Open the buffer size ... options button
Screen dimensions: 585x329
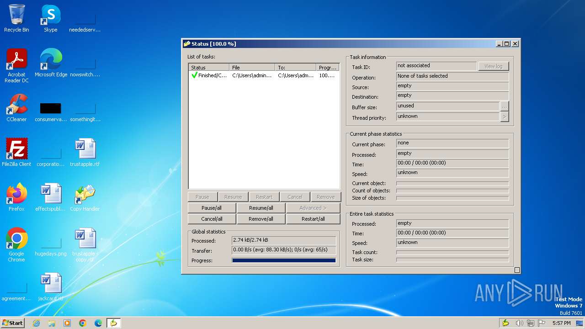click(x=505, y=106)
